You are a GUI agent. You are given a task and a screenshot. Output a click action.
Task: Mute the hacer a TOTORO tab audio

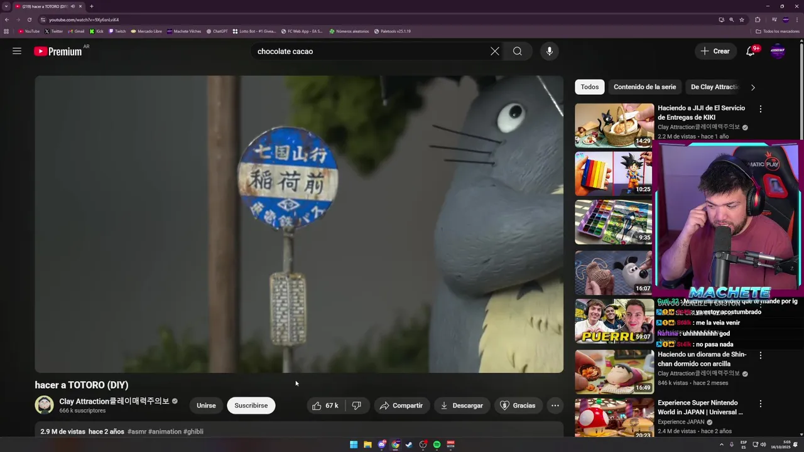tap(73, 6)
